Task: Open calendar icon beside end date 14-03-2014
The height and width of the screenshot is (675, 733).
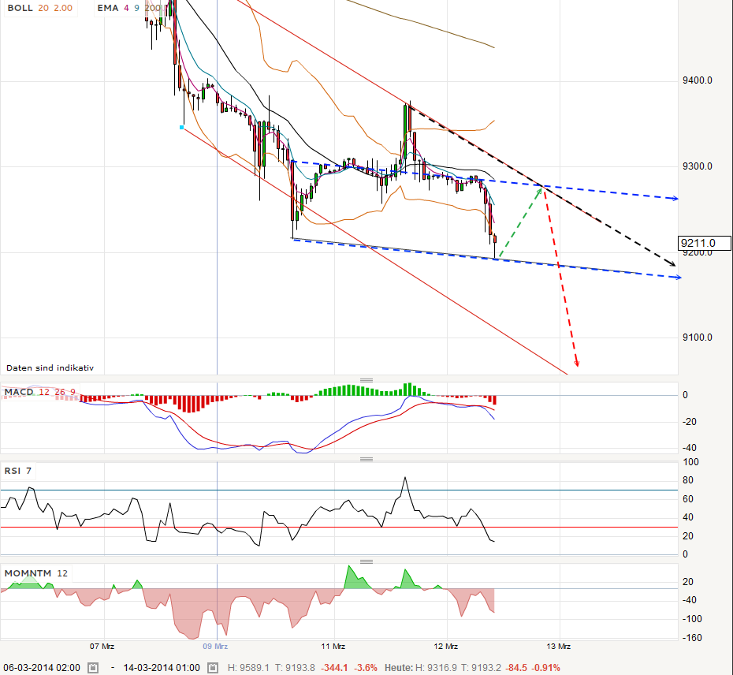Action: pos(213,668)
